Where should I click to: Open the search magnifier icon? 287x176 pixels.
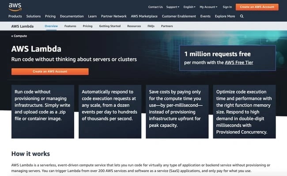[x=242, y=16]
